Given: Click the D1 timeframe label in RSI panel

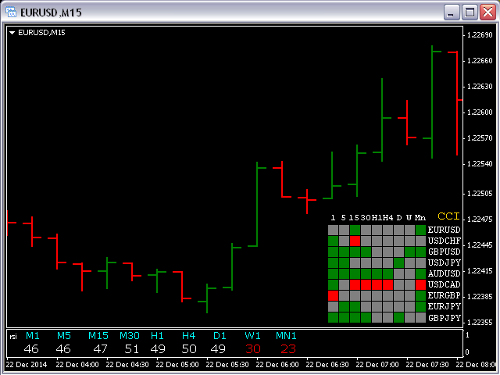Looking at the screenshot, I should coord(220,335).
